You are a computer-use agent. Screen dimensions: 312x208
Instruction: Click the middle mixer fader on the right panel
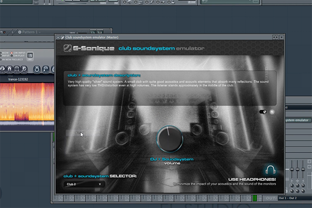coord(297,170)
